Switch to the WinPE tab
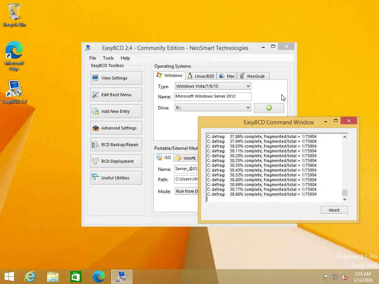Screen dimensions: 379x284 click(186, 158)
